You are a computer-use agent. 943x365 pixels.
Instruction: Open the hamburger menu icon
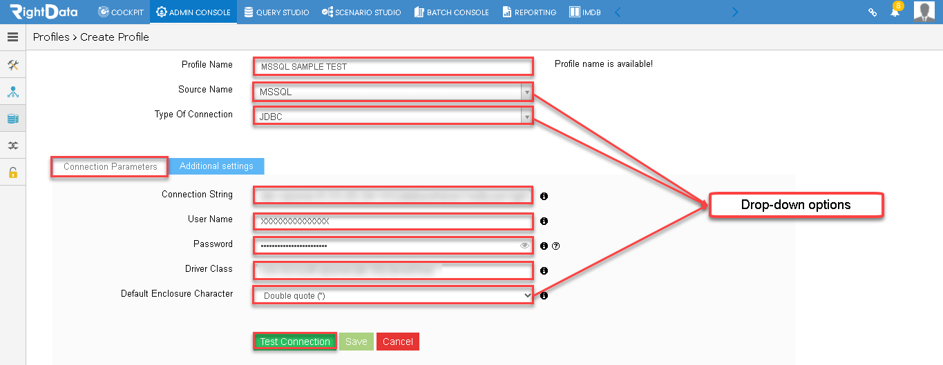coord(12,37)
